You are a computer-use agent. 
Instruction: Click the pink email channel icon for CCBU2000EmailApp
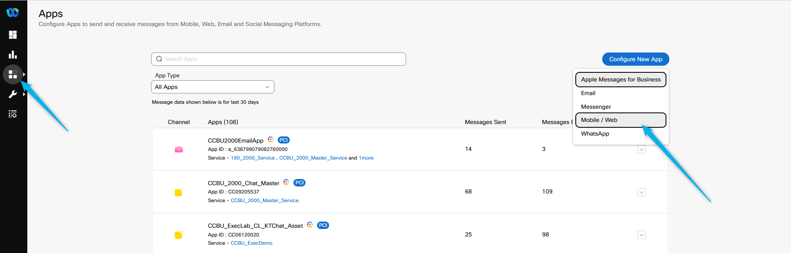click(x=179, y=149)
